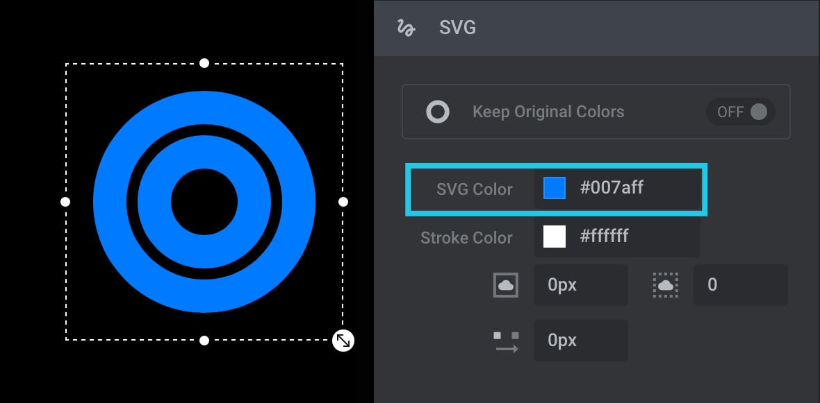Viewport: 820px width, 403px height.
Task: Click the left middle selection handle
Action: click(65, 201)
